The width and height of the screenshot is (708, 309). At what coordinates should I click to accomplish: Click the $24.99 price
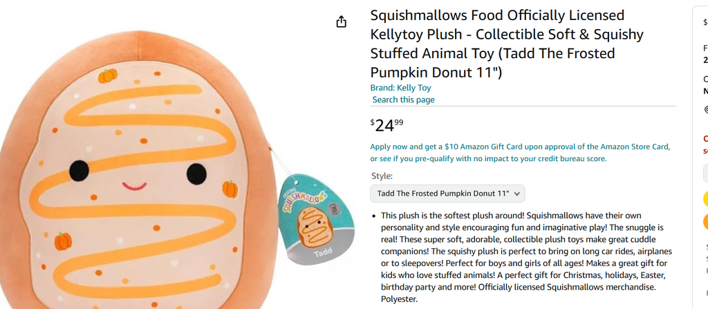click(x=387, y=125)
